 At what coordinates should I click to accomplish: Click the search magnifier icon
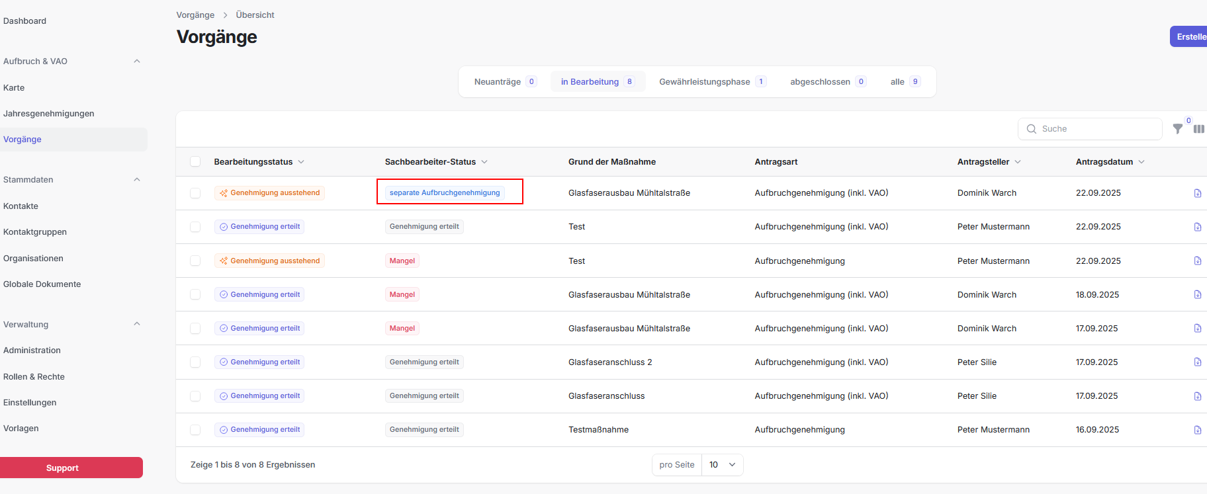(x=1031, y=129)
